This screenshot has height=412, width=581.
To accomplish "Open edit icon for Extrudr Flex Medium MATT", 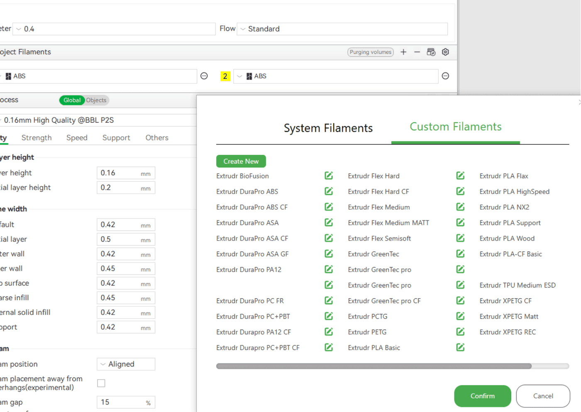I will coord(460,222).
